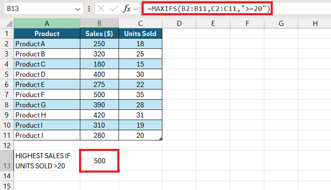Expand the Name Box dropdown arrow
Image resolution: width=331 pixels, height=190 pixels.
click(78, 9)
